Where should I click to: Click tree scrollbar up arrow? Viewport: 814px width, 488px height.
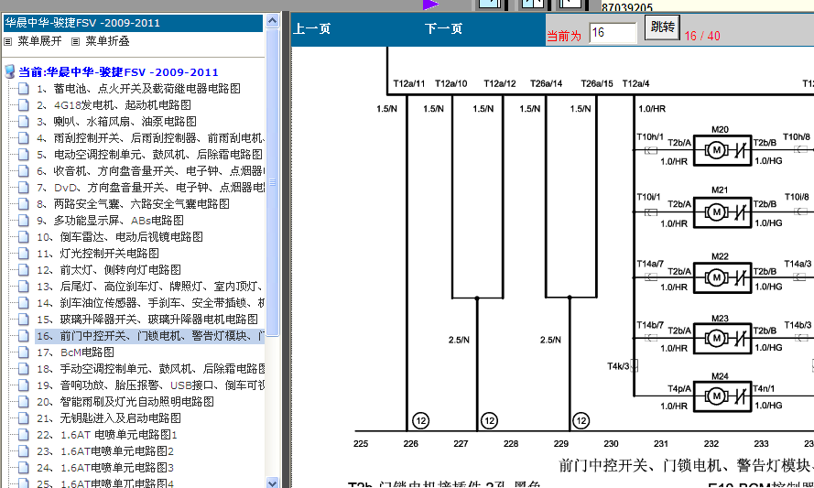tap(273, 21)
